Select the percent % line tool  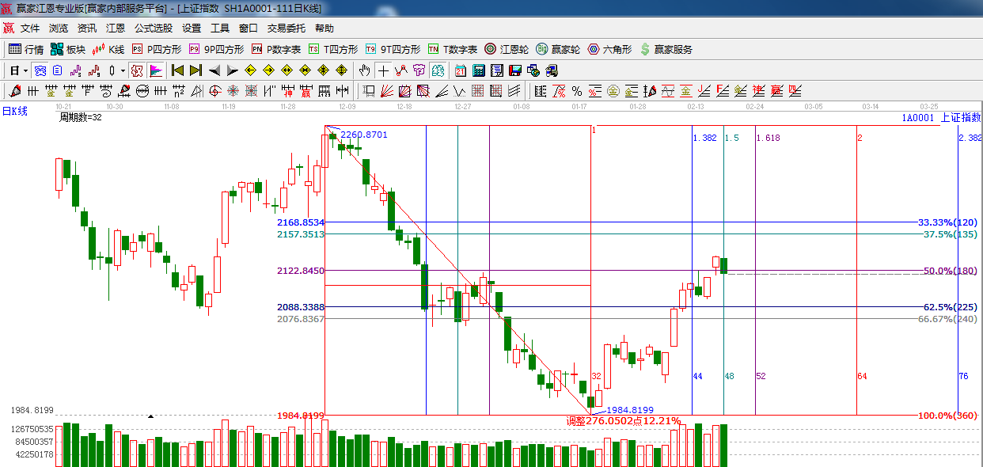tap(577, 91)
